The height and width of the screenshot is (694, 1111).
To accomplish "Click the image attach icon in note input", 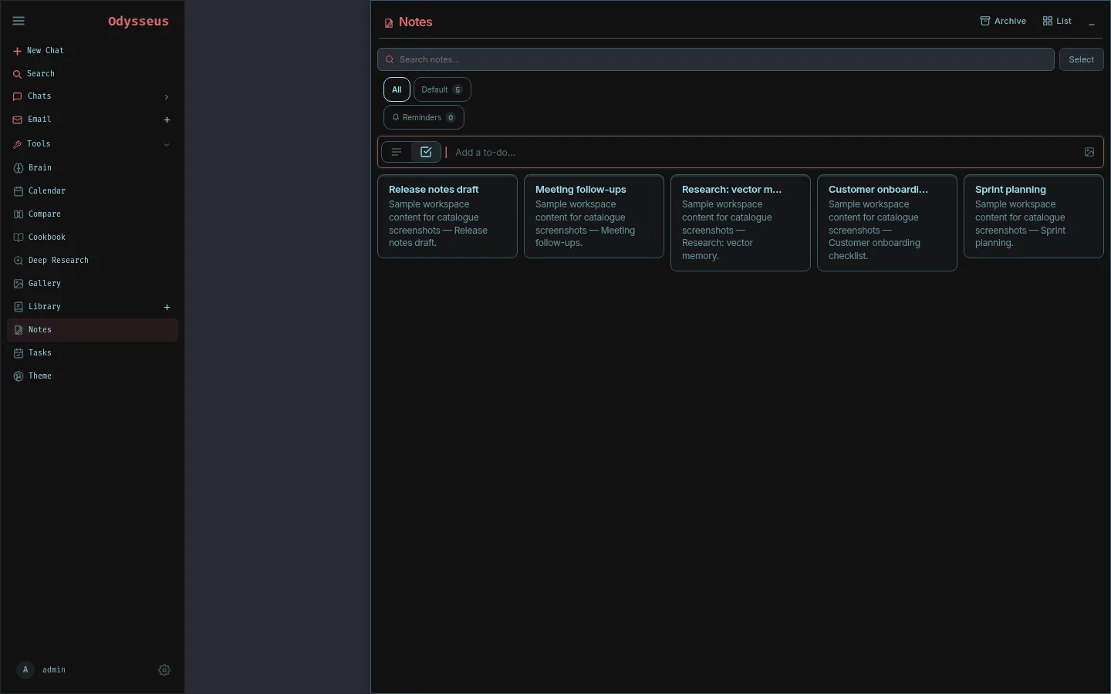I will click(1089, 152).
